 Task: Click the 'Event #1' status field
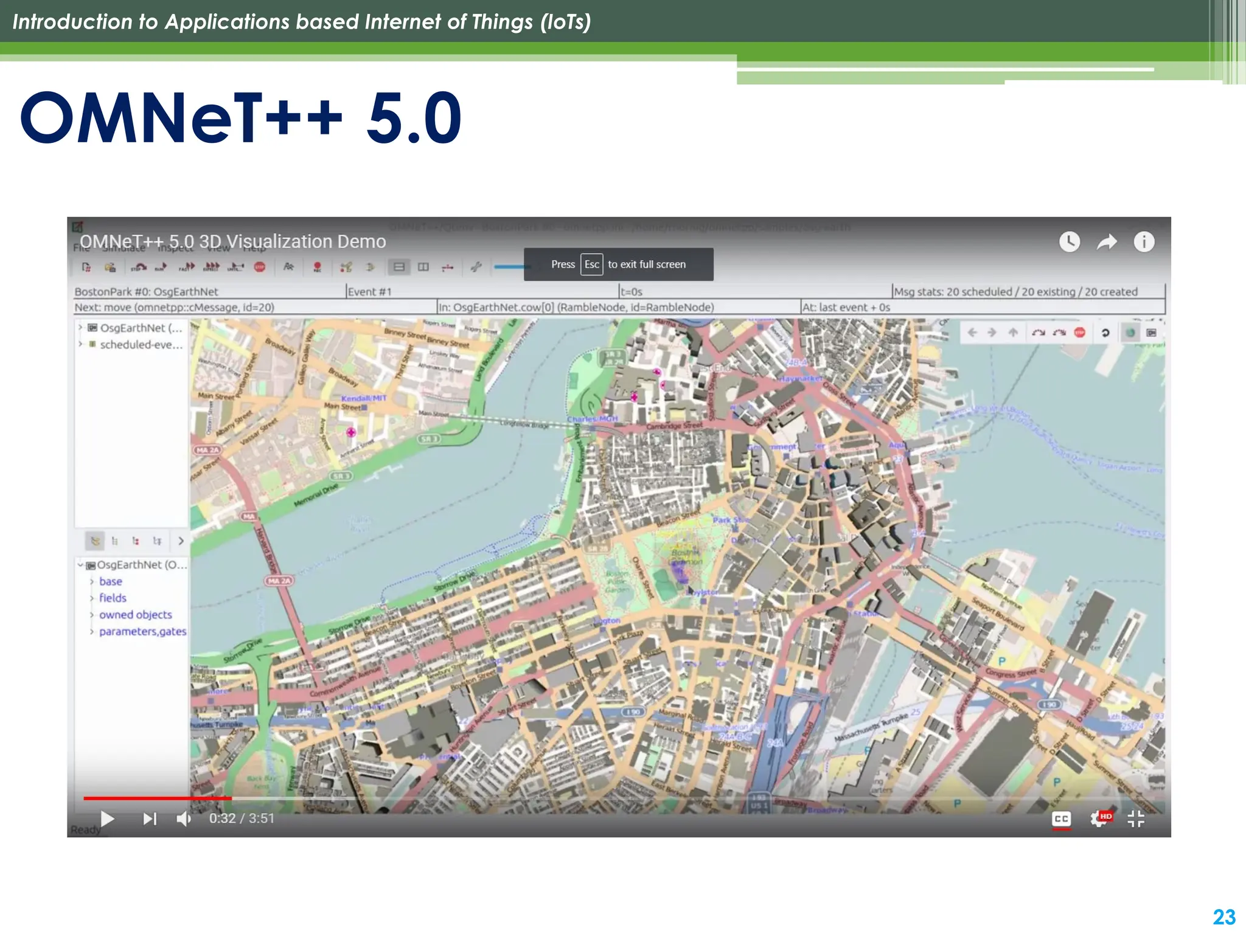tap(482, 292)
